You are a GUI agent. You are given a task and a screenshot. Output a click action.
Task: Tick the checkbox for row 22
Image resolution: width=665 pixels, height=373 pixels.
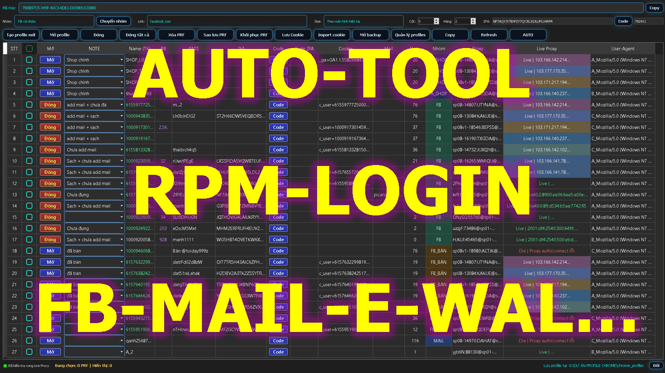point(29,296)
